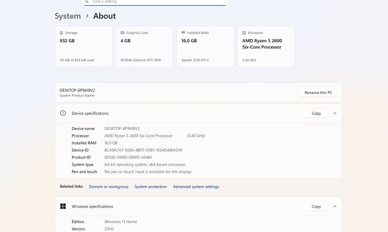Viewport: 388px width, 232px height.
Task: Collapse the Device specifications section chevron
Action: (335, 113)
